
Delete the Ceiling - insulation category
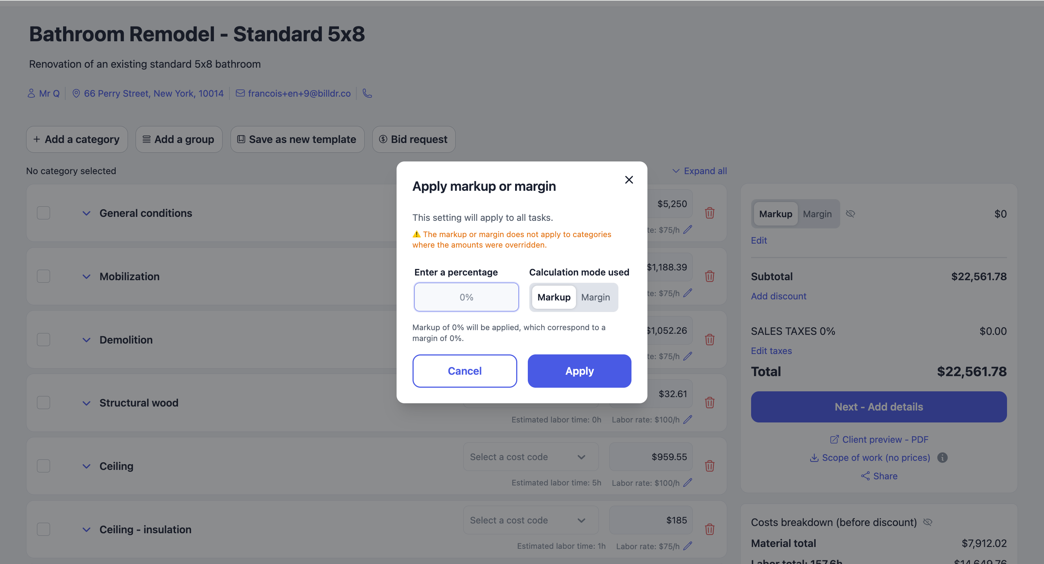[x=709, y=529]
